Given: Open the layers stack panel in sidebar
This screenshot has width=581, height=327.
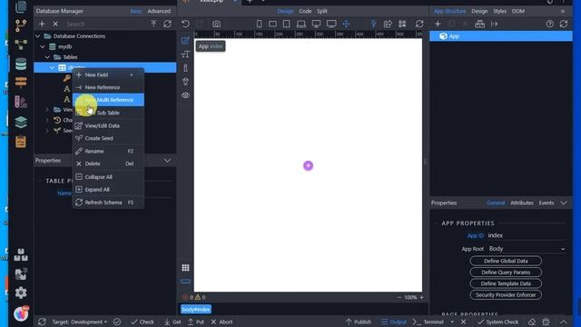Looking at the screenshot, I should pos(21,122).
